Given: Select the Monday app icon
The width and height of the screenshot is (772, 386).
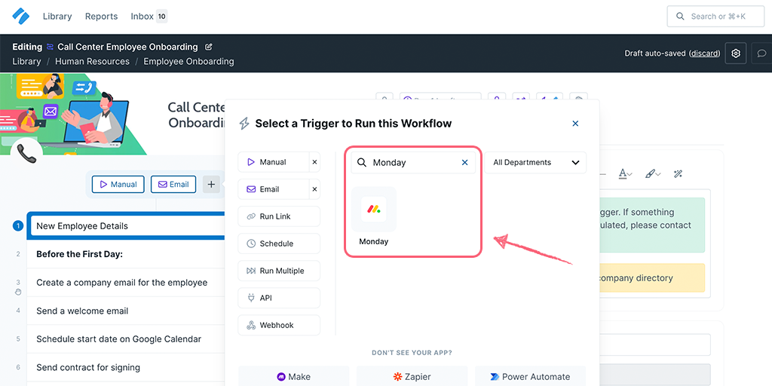Looking at the screenshot, I should point(373,209).
